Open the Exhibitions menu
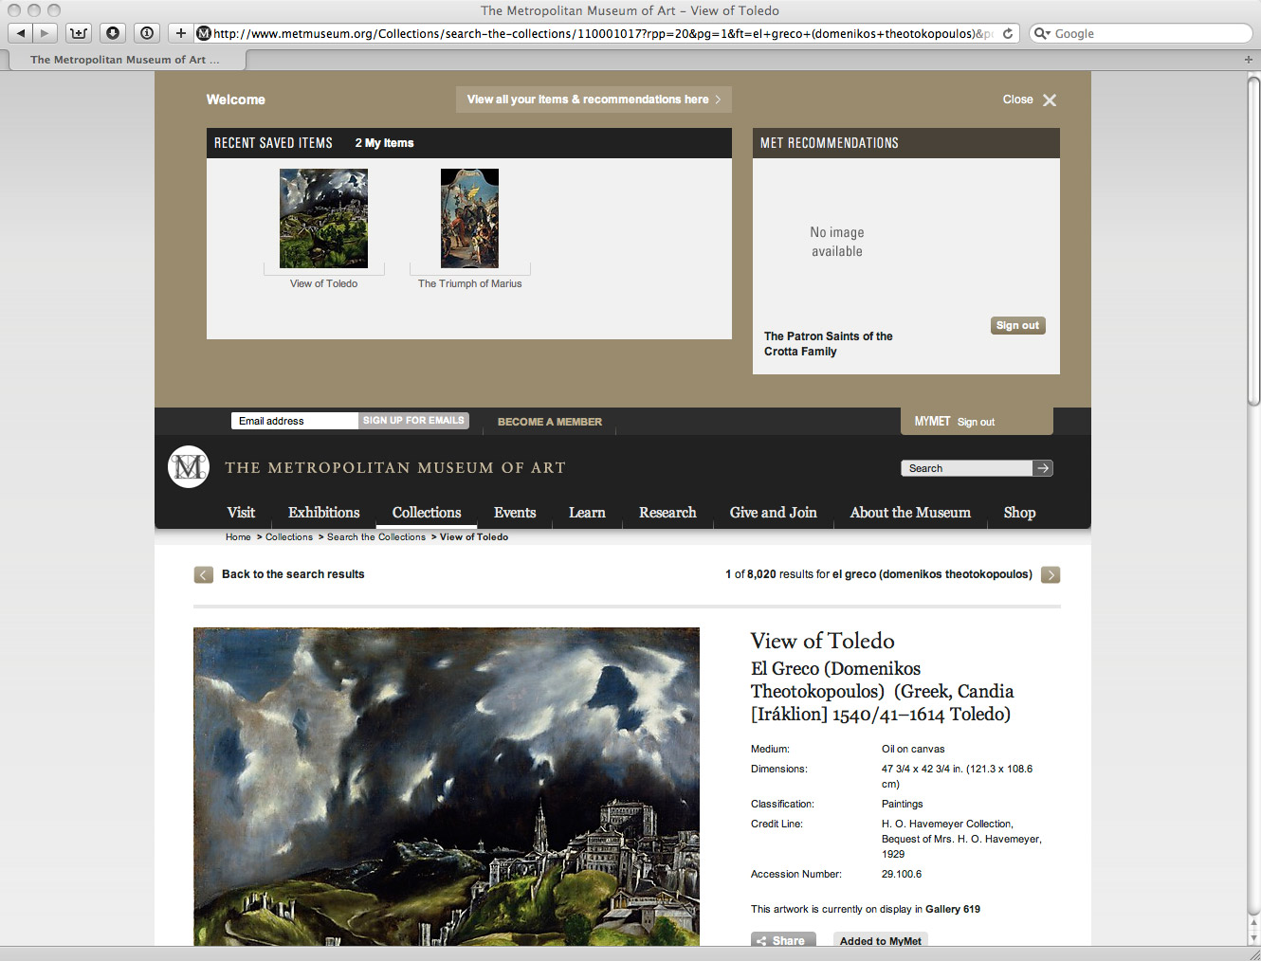Image resolution: width=1261 pixels, height=961 pixels. tap(324, 513)
